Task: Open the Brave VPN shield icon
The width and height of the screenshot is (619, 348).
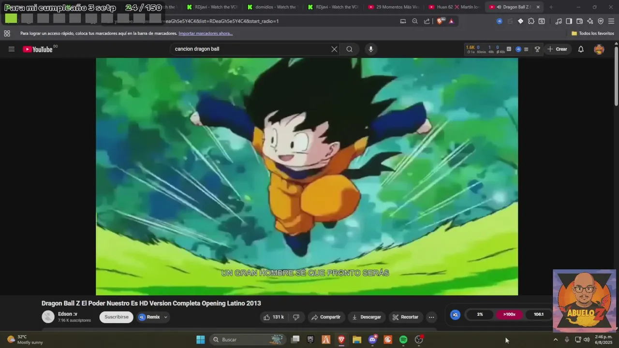Action: tap(601, 21)
